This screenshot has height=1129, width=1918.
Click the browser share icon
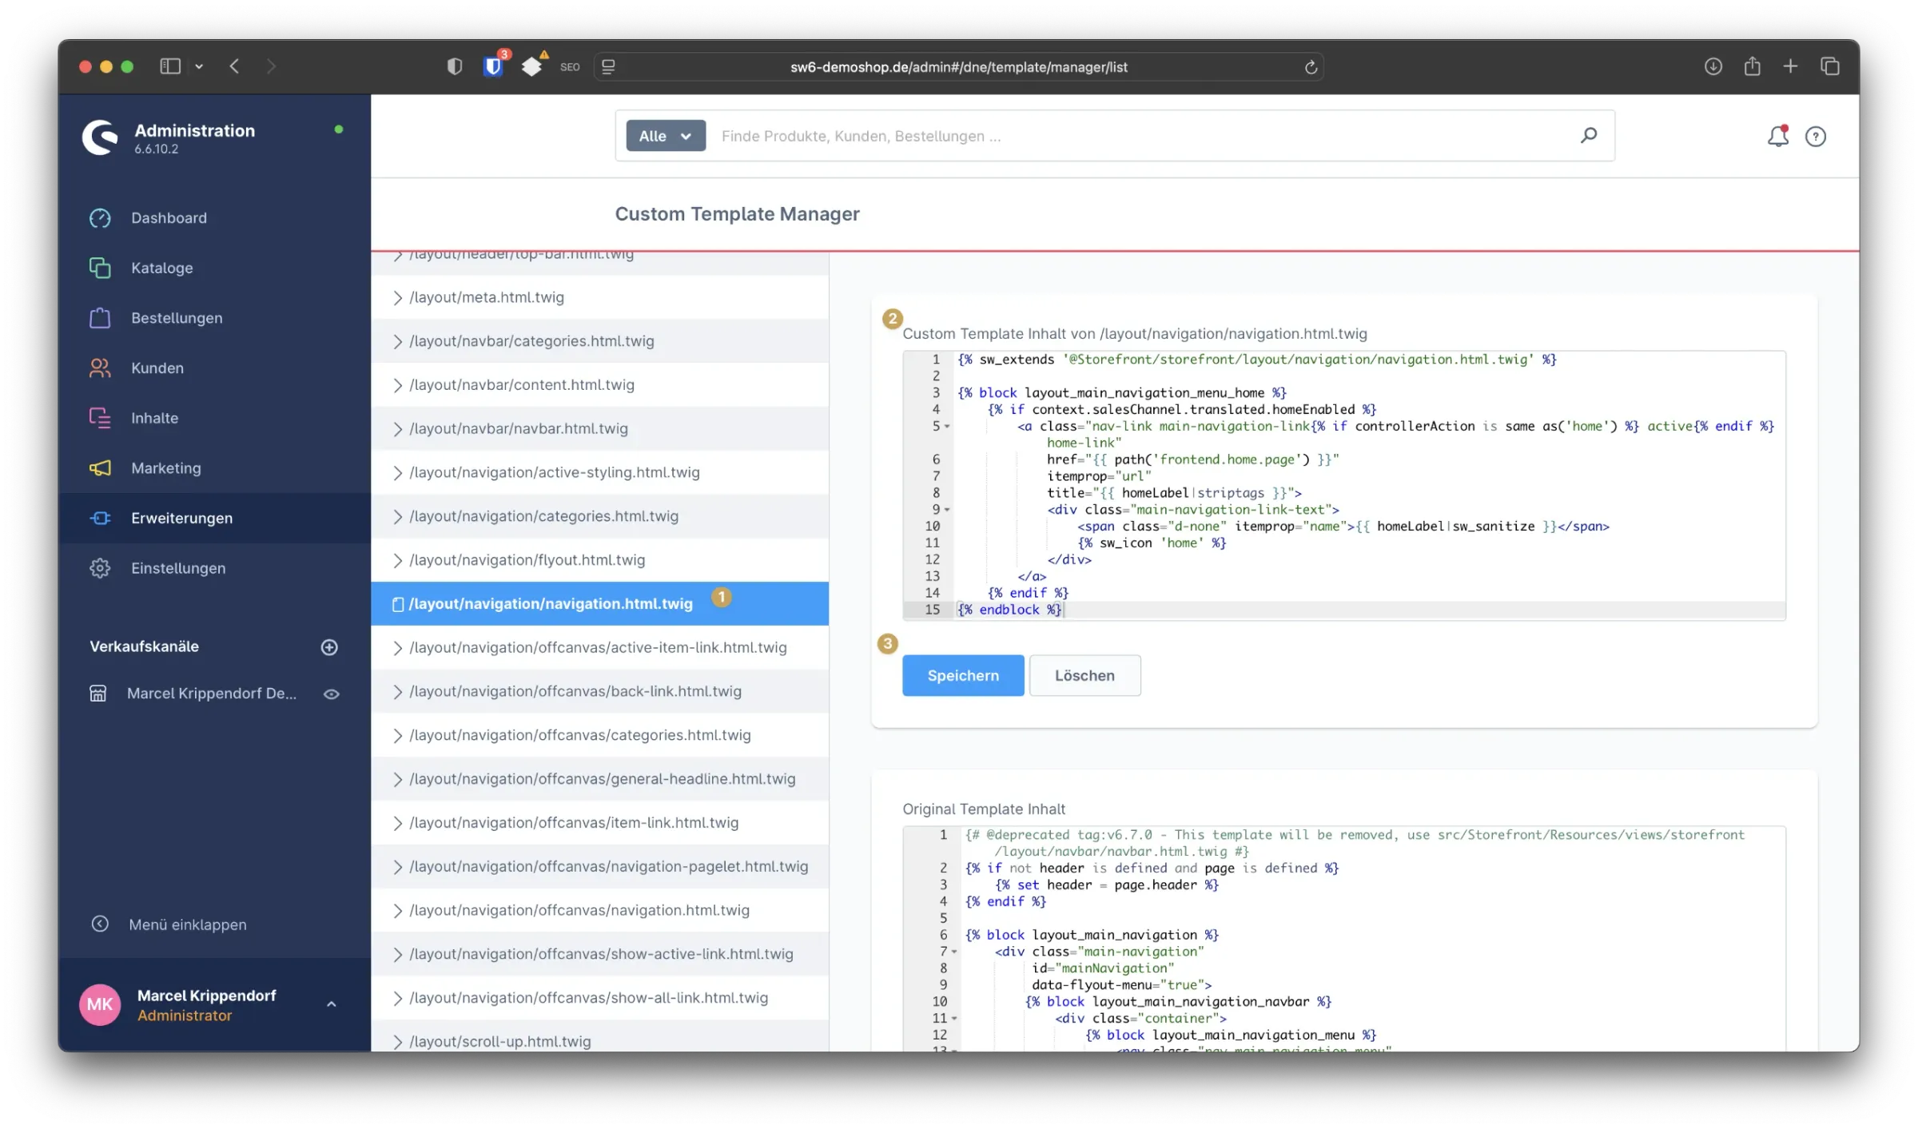point(1752,66)
